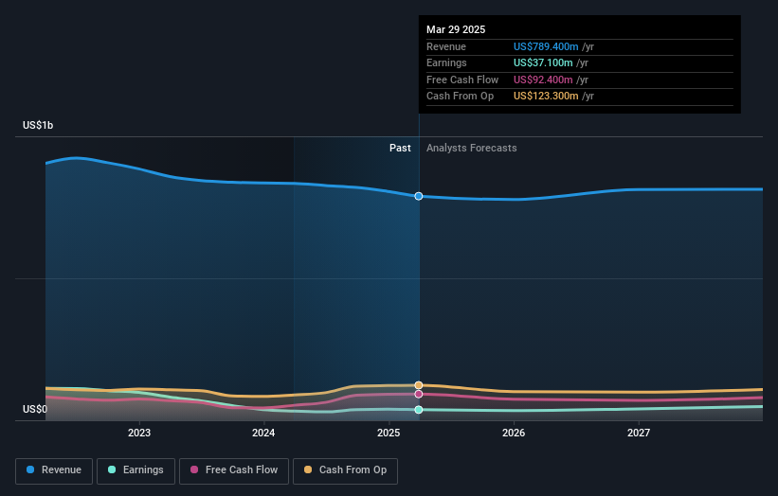Click the Earnings row label in tooltip

point(446,62)
